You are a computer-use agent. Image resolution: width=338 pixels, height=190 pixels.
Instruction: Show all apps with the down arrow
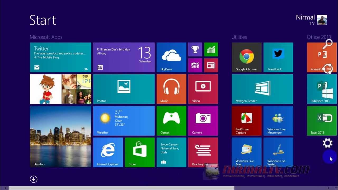pos(34,179)
